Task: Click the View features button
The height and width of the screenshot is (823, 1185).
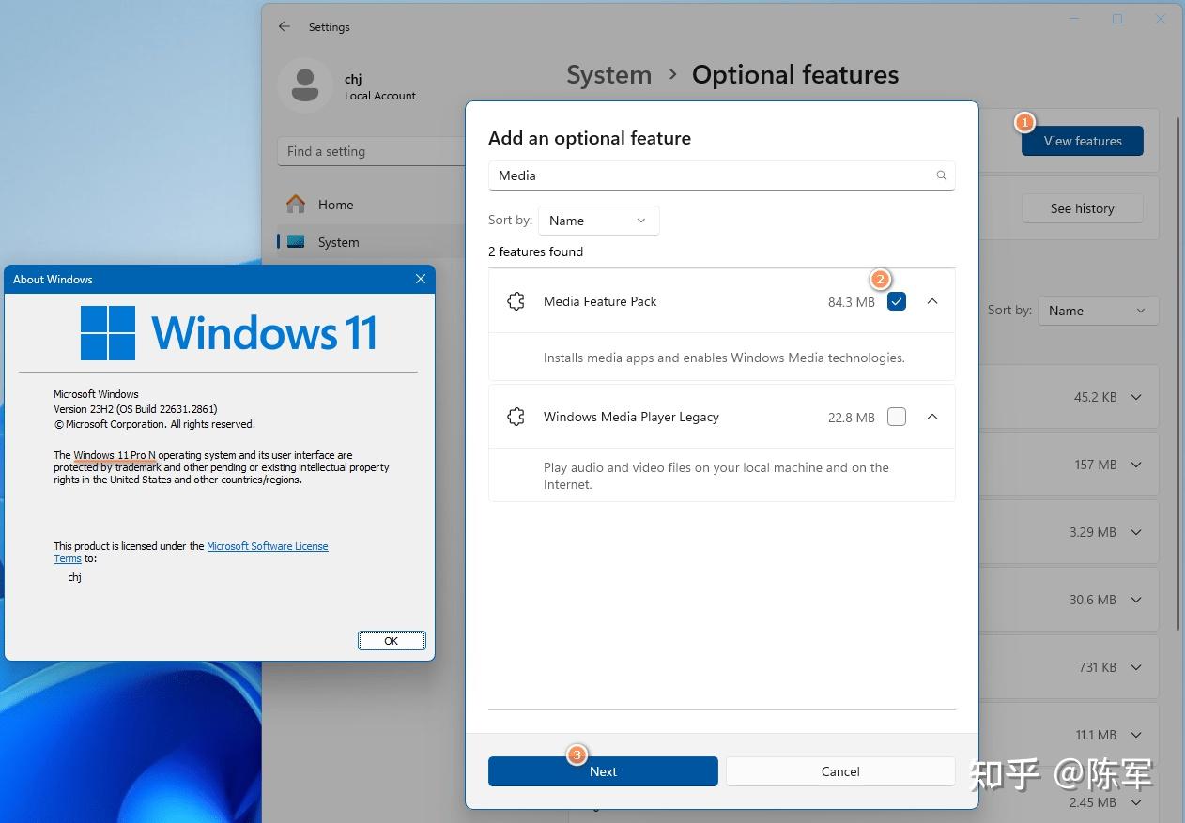Action: click(x=1083, y=141)
